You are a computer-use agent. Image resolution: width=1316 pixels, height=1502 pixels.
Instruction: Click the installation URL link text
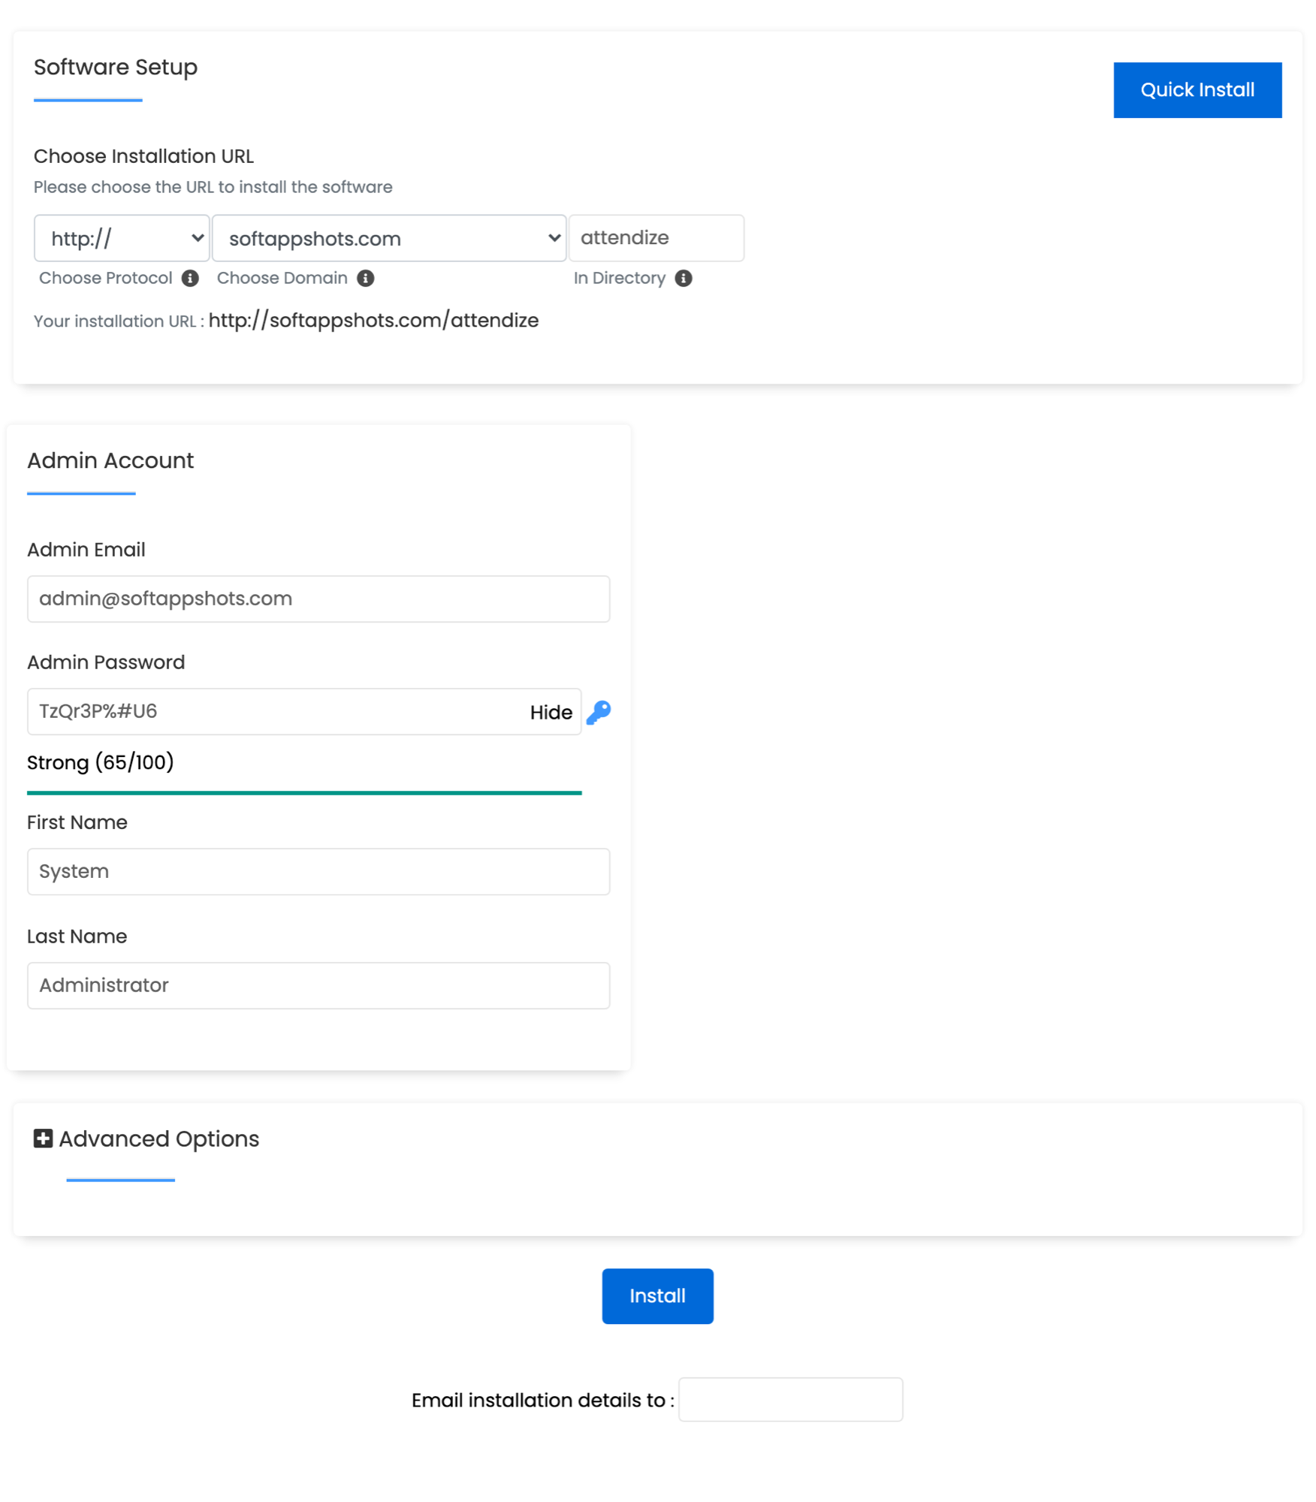373,320
